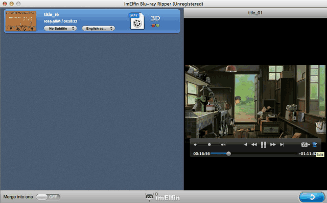Click the imElfin logo in bottom bar

click(162, 197)
